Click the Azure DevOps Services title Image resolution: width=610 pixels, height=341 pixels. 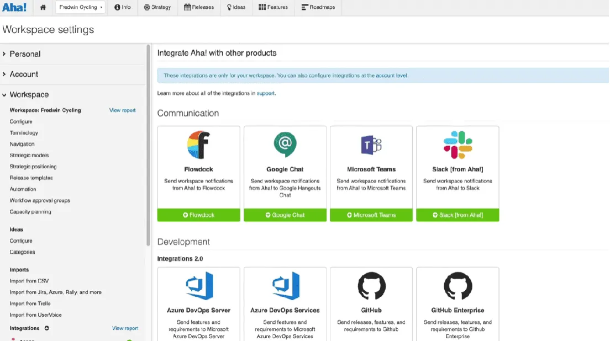pos(285,310)
